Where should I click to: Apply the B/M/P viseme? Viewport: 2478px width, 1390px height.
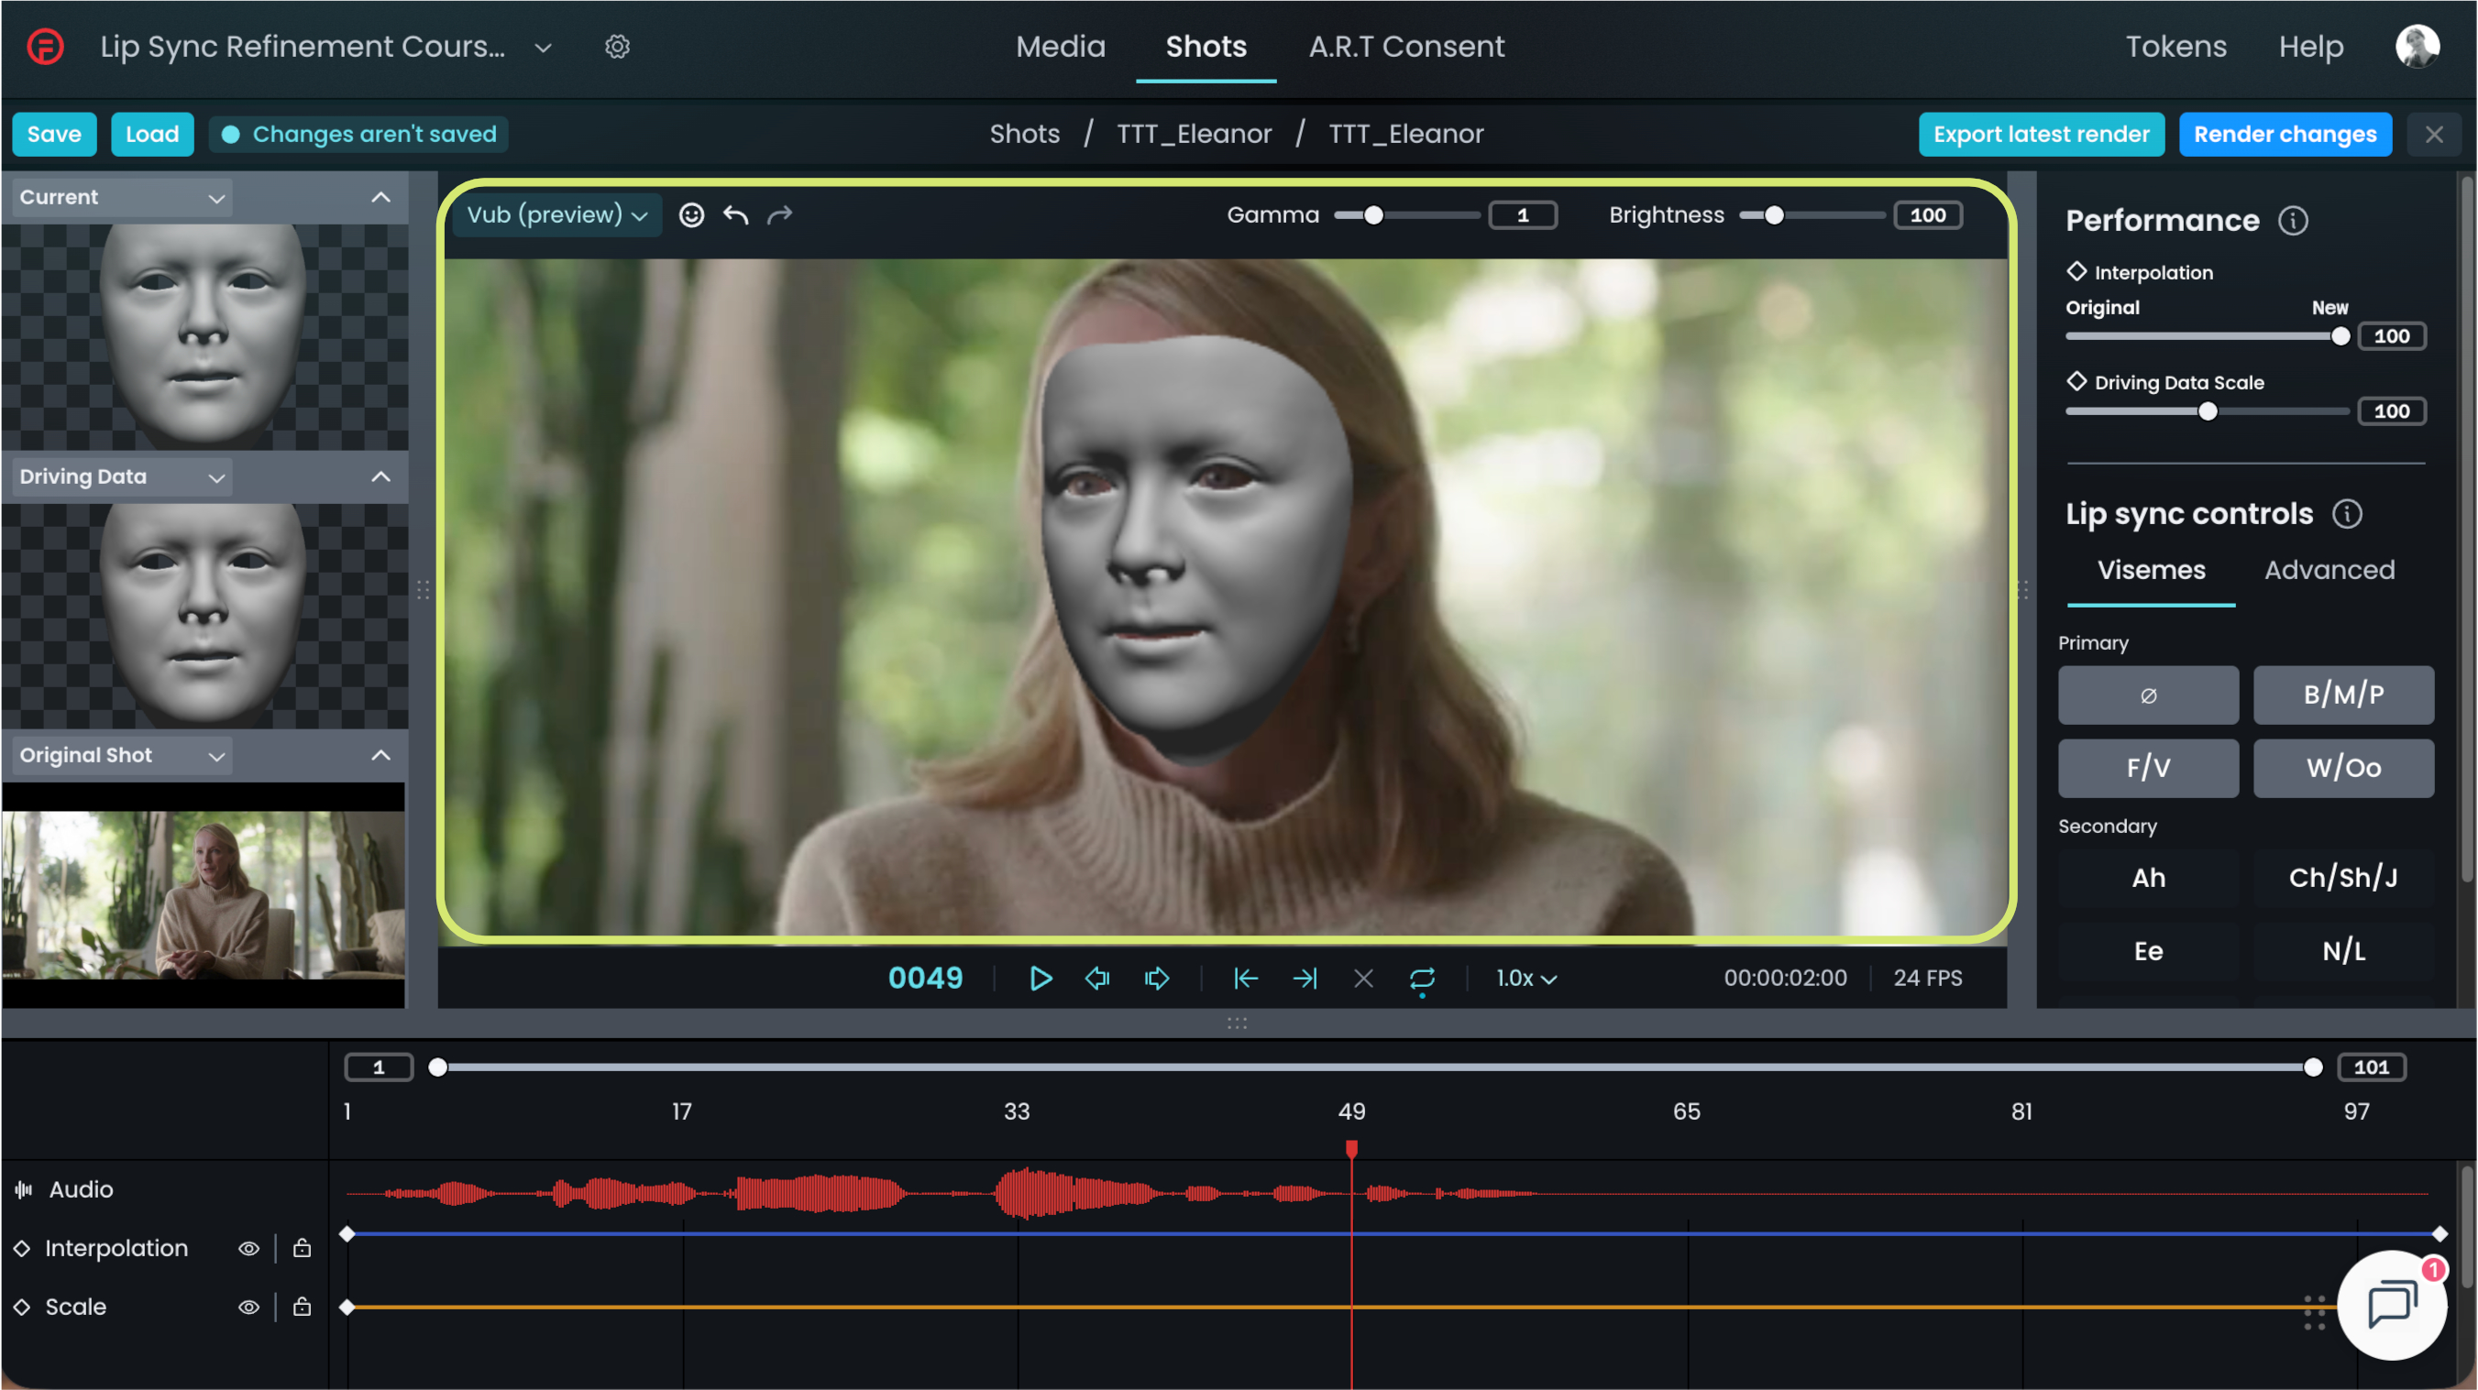(2343, 695)
